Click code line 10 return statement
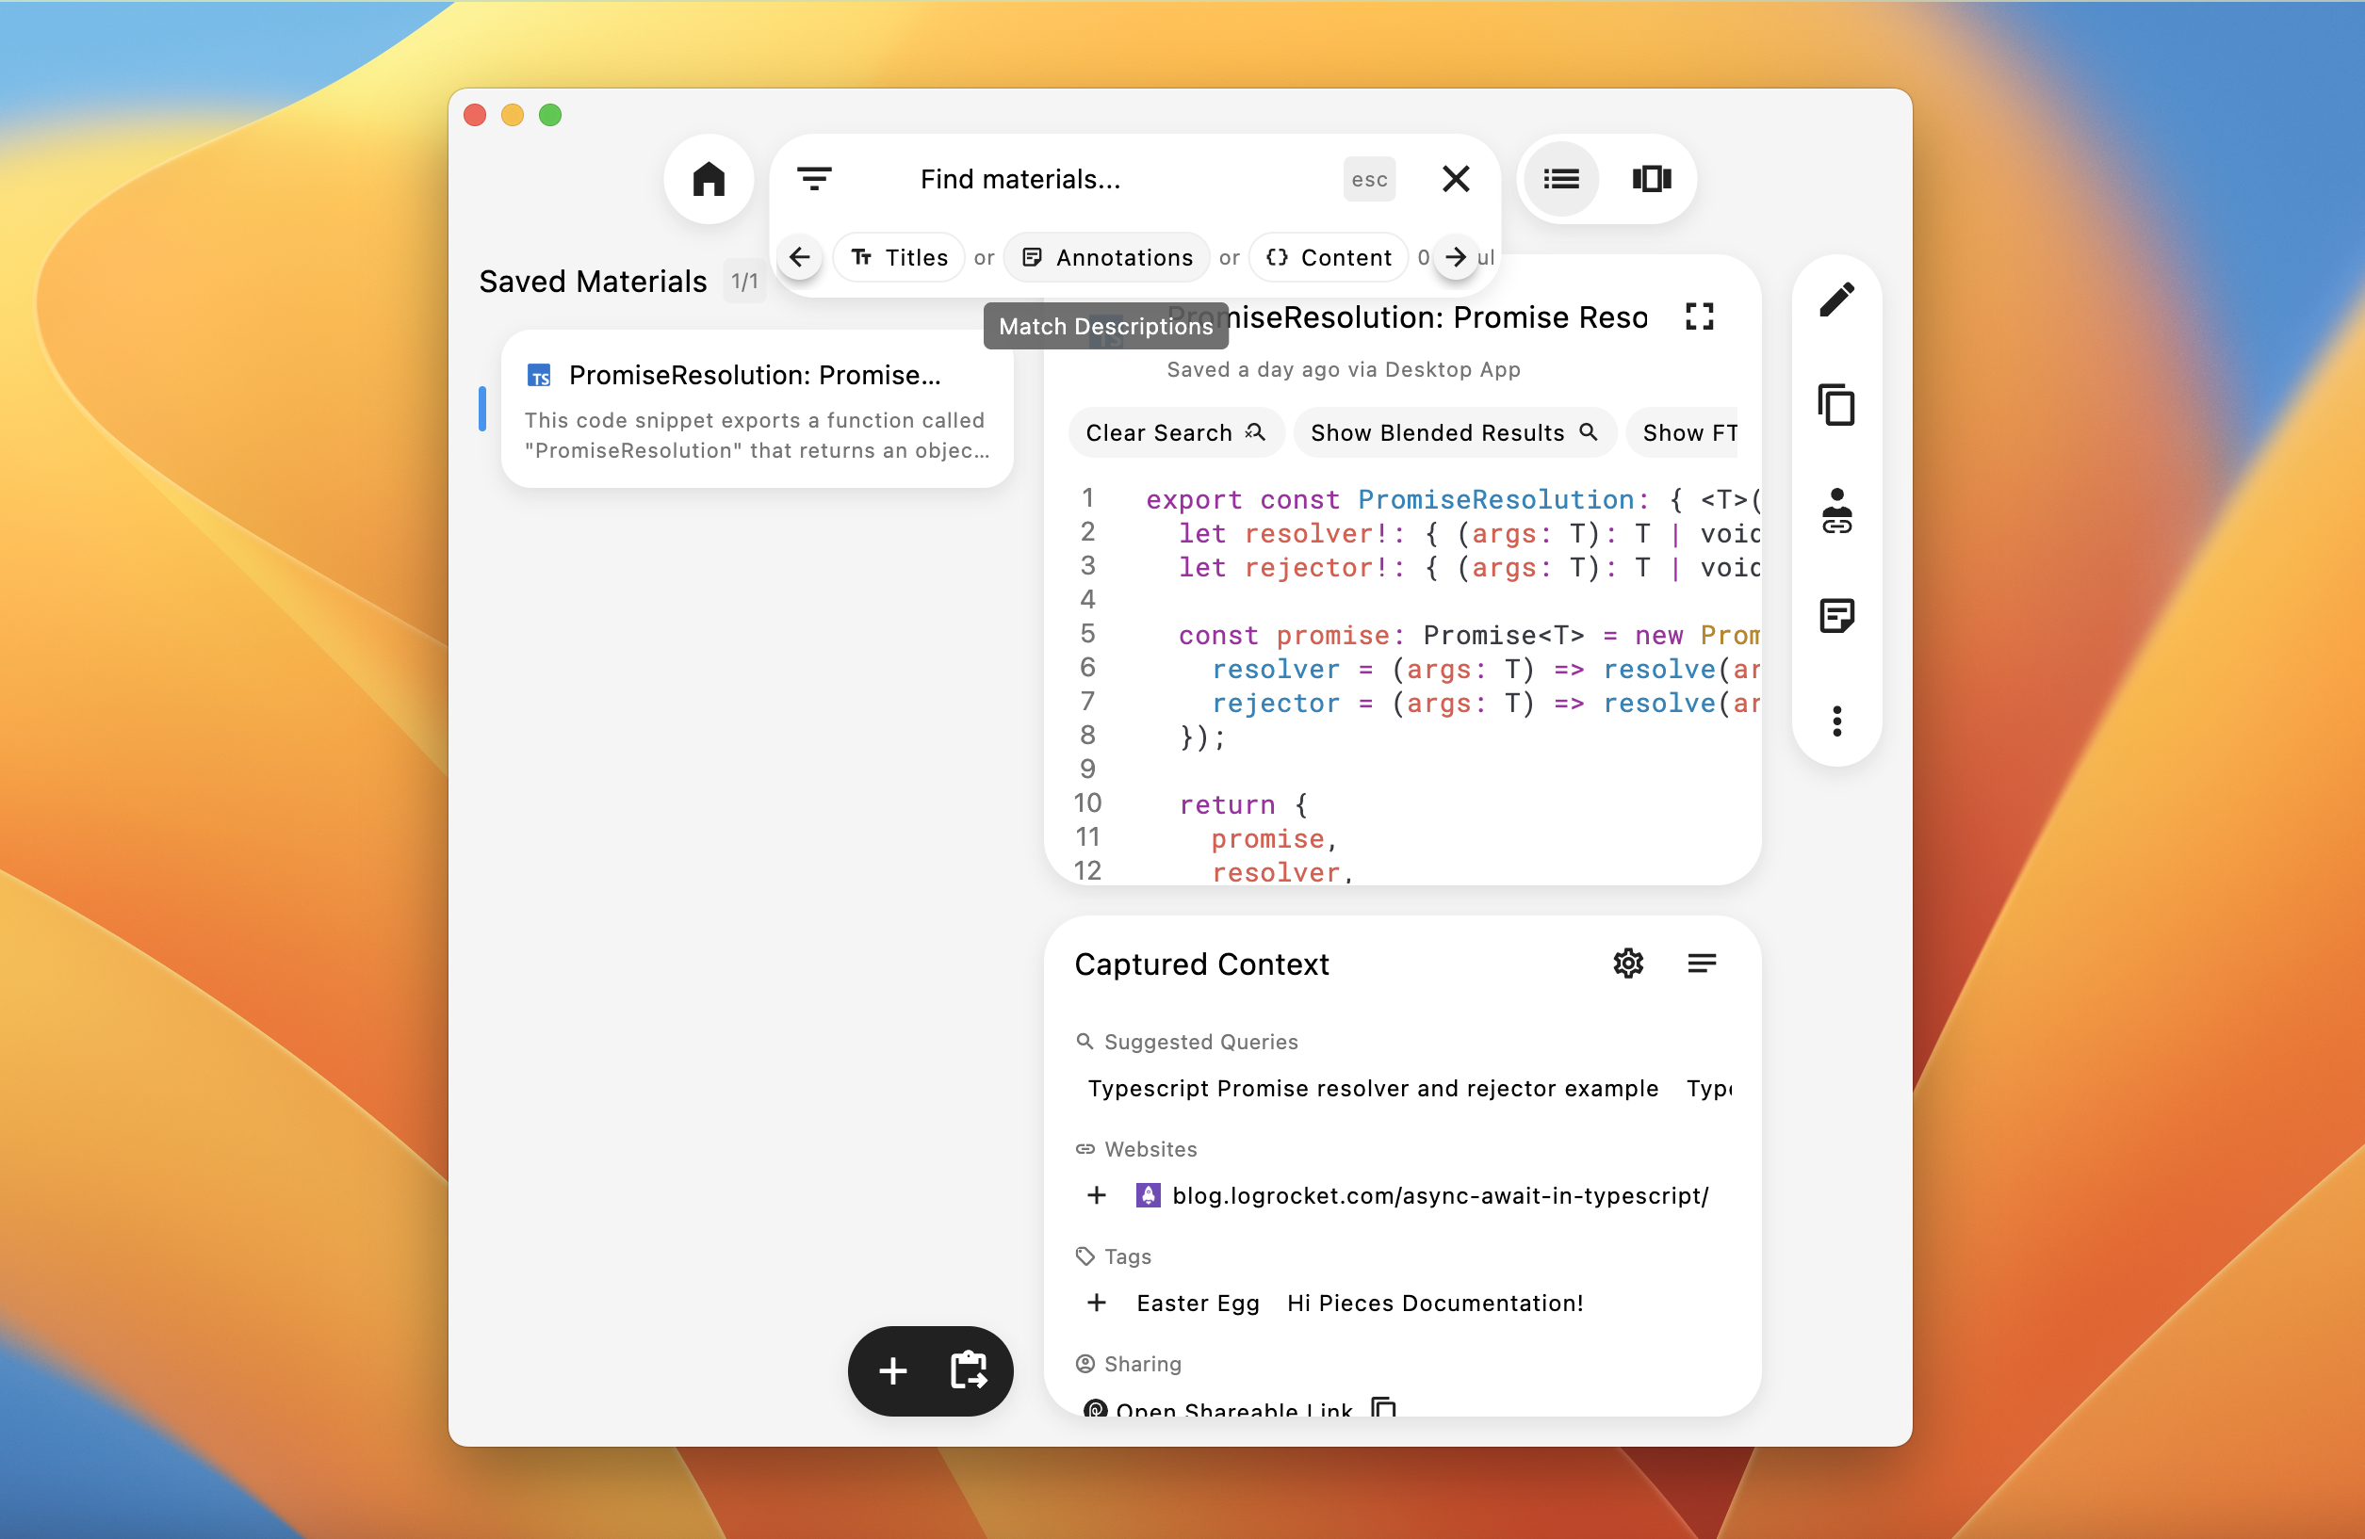The image size is (2365, 1539). (x=1243, y=804)
